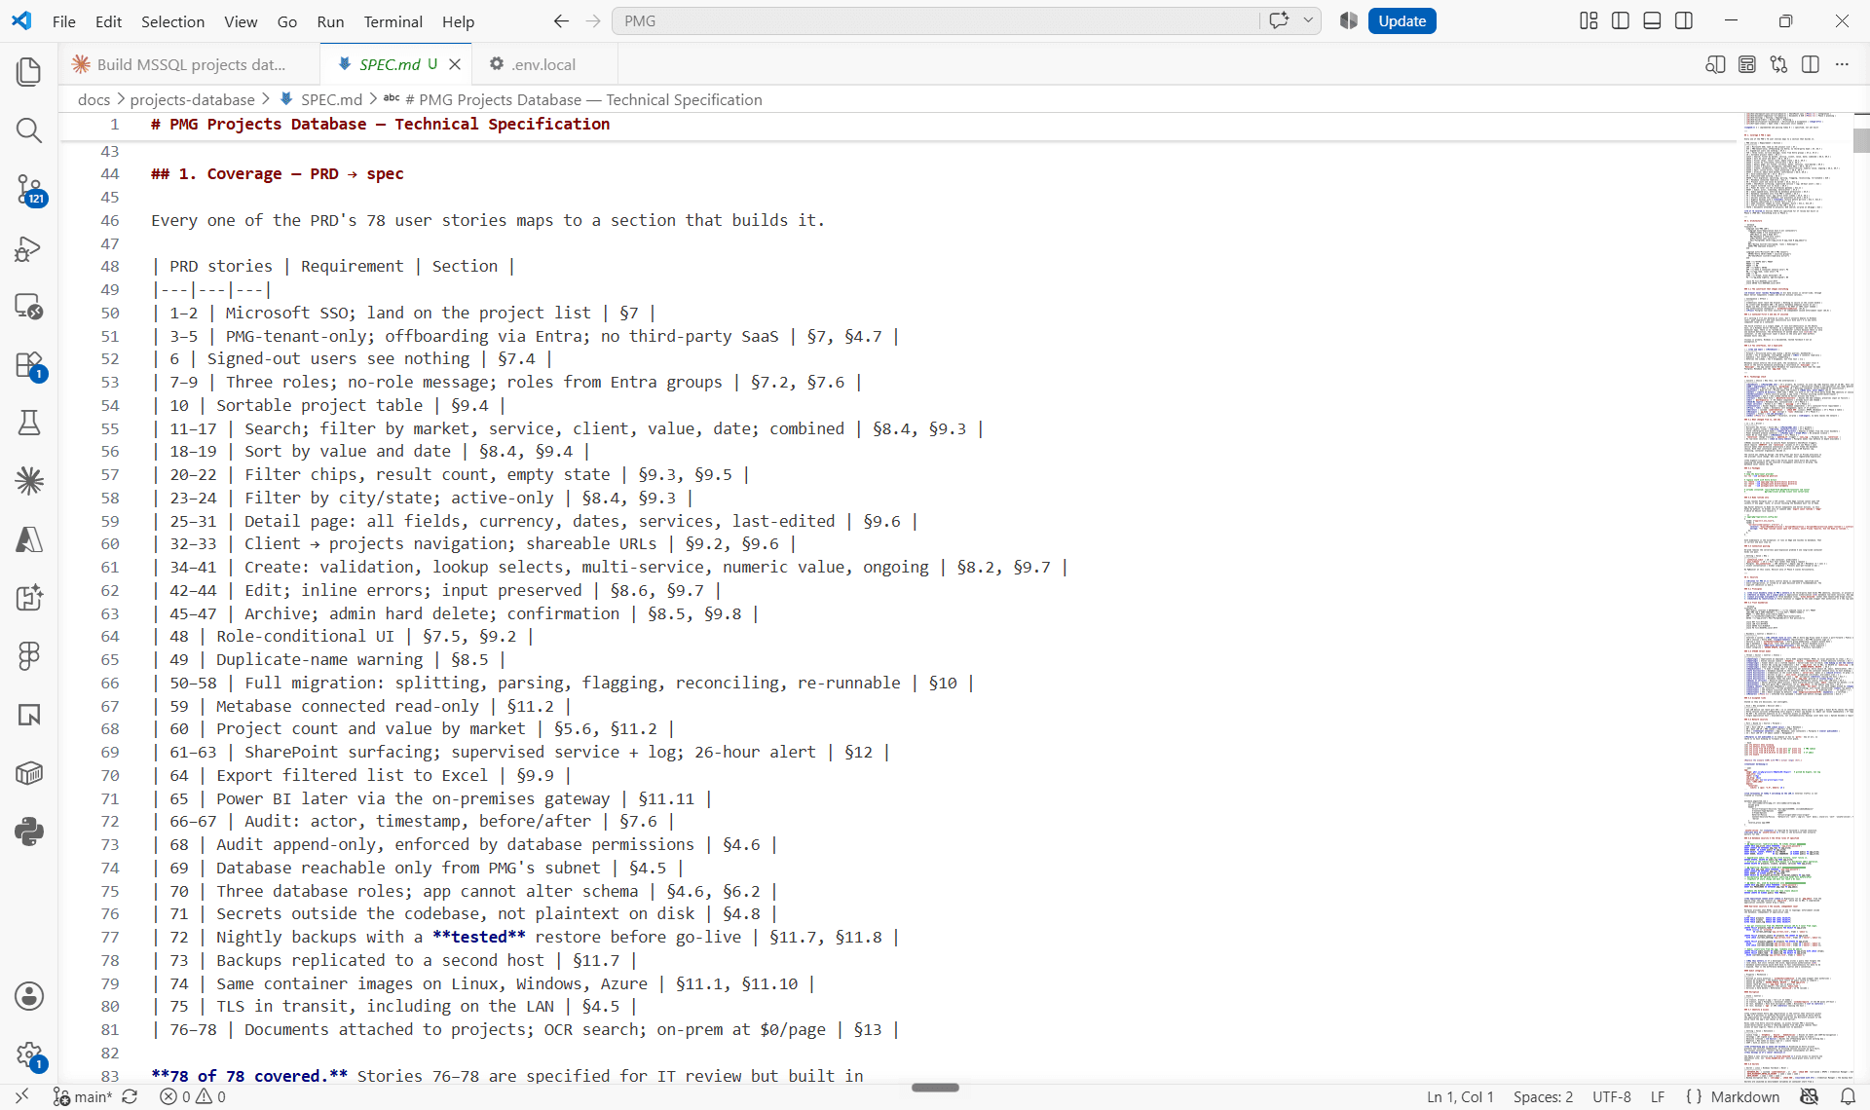Image resolution: width=1870 pixels, height=1110 pixels.
Task: Open the sparkle puzzle-piece extension view
Action: [x=29, y=598]
